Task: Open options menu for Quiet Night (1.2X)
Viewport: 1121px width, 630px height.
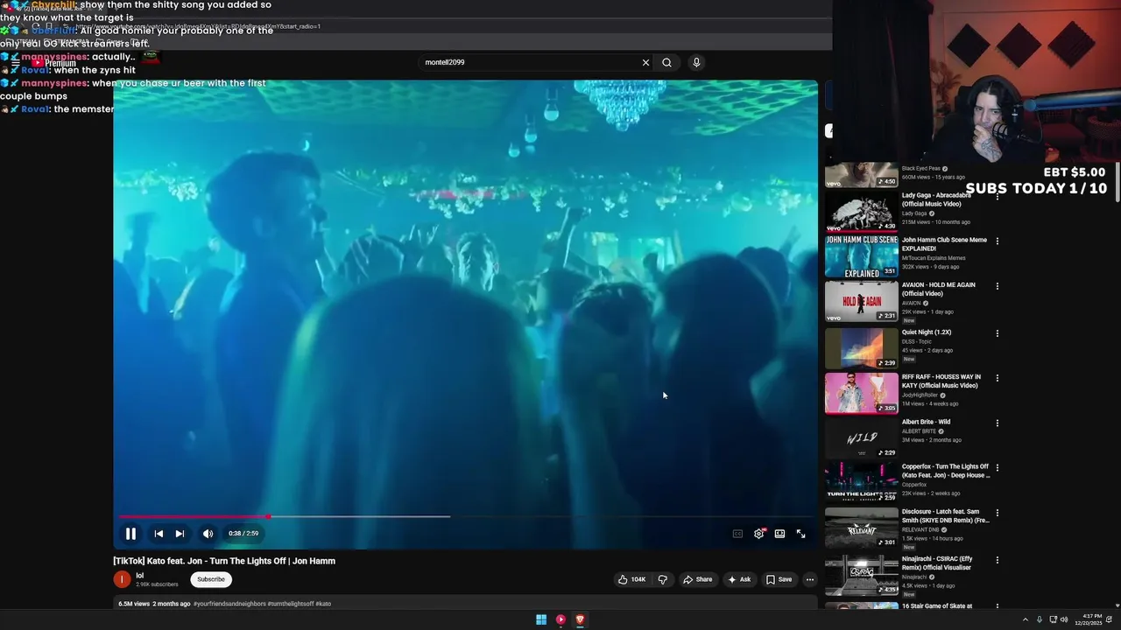Action: pos(997,333)
